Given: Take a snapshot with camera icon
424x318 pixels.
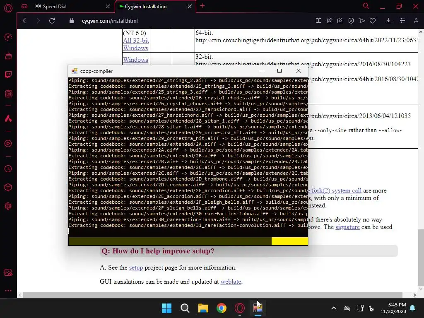Looking at the screenshot, I should tap(340, 21).
